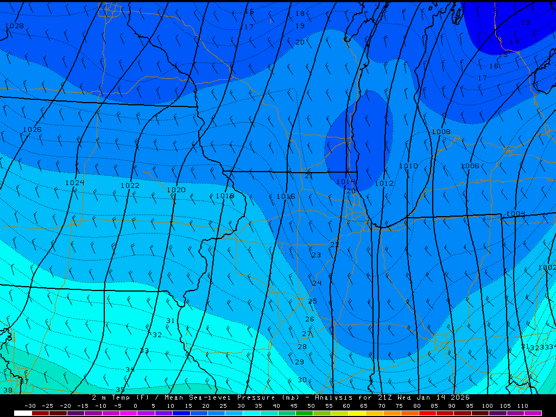Click the 27 degree isotherm label
Viewport: 556px width, 417px height.
coord(307,334)
